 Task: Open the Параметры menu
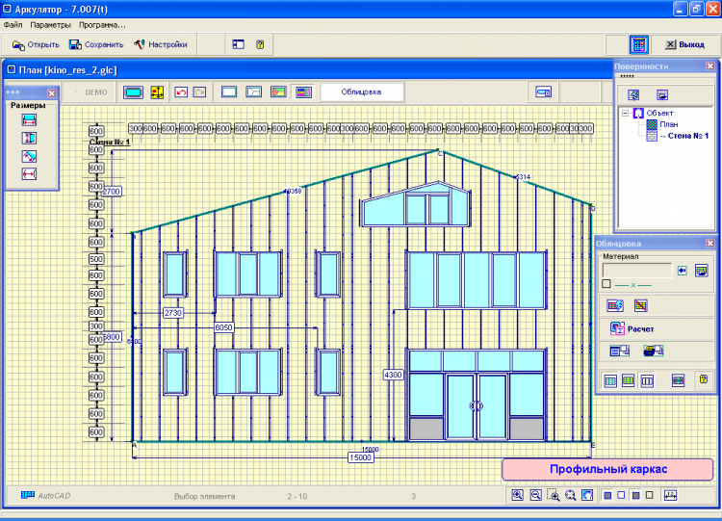point(51,25)
